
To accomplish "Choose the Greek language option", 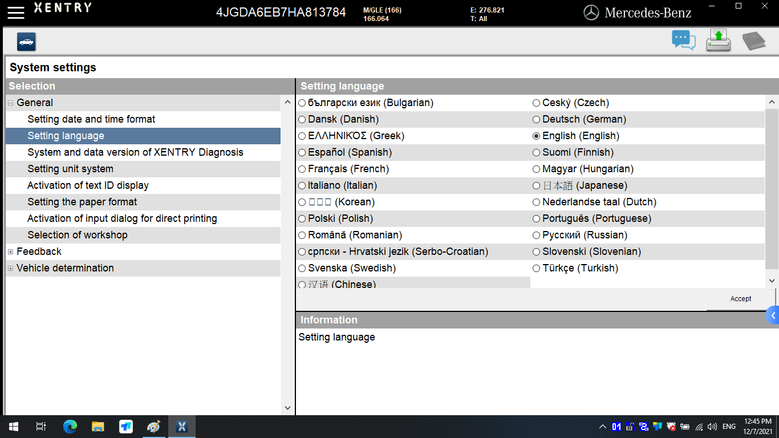I will pos(302,136).
